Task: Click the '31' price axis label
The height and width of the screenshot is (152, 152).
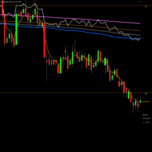Action: click(146, 6)
